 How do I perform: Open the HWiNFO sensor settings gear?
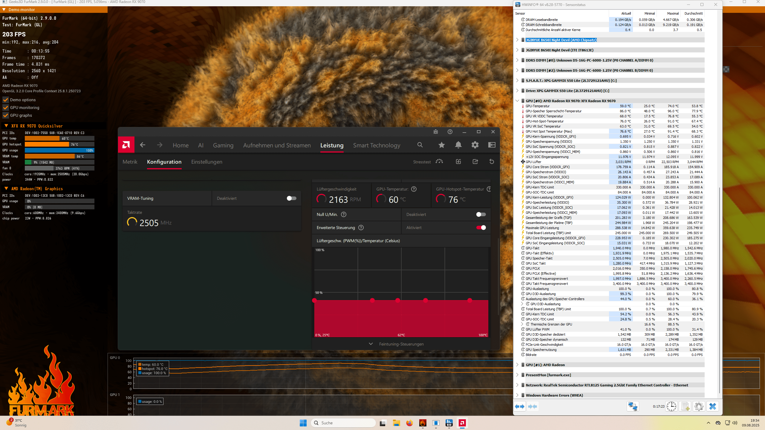[x=699, y=406]
